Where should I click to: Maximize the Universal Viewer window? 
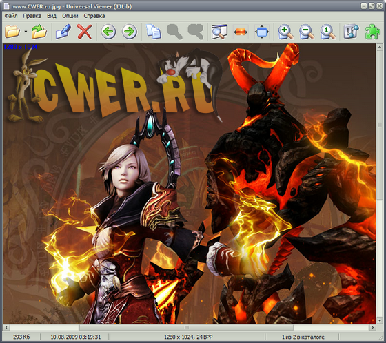click(372, 6)
